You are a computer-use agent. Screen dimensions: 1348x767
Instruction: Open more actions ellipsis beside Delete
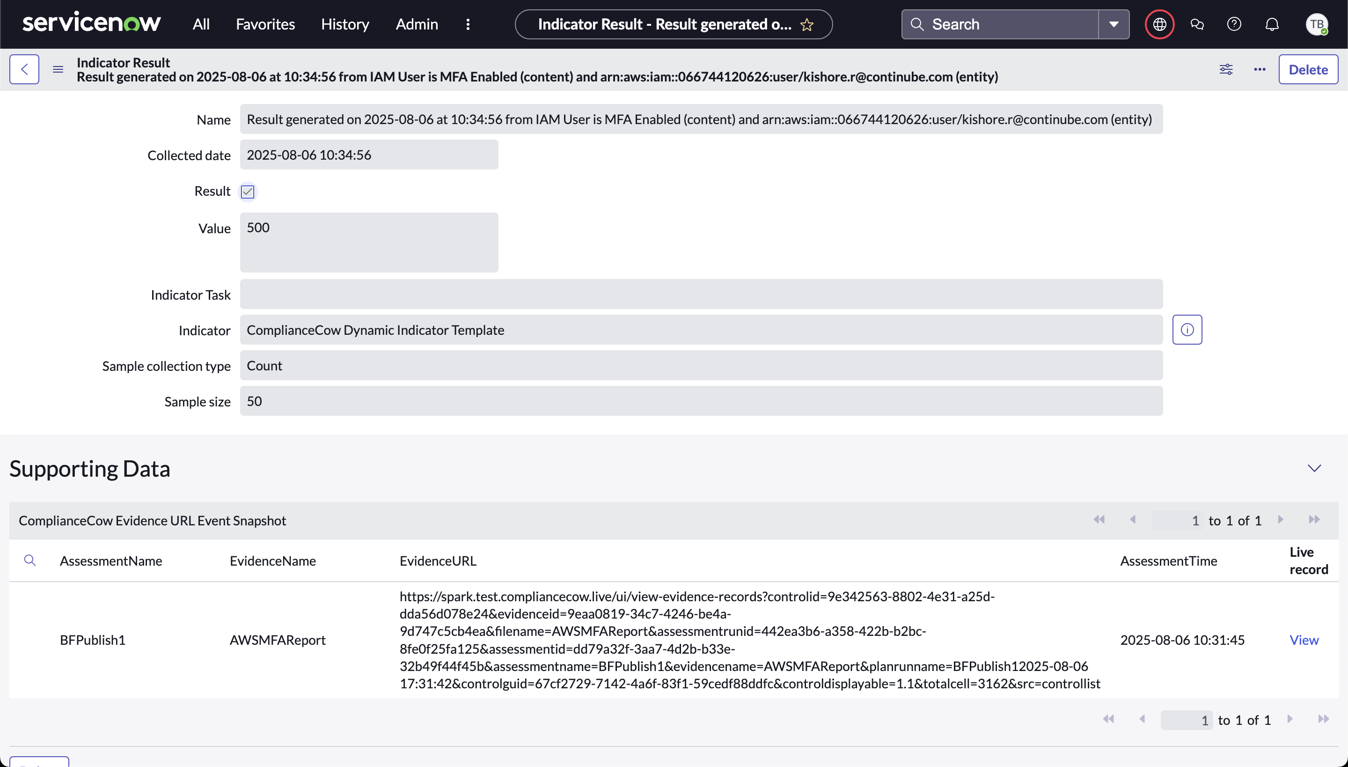click(1260, 69)
